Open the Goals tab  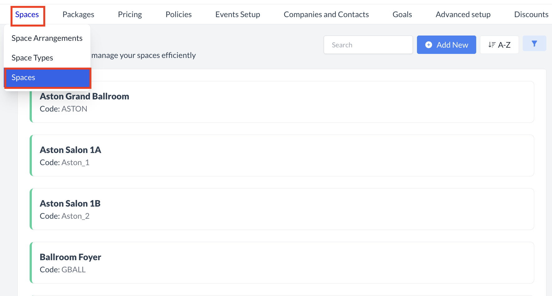coord(402,15)
